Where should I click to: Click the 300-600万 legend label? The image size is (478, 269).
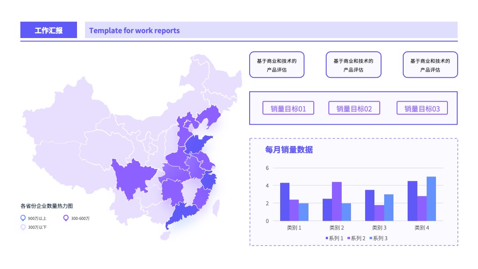click(81, 219)
